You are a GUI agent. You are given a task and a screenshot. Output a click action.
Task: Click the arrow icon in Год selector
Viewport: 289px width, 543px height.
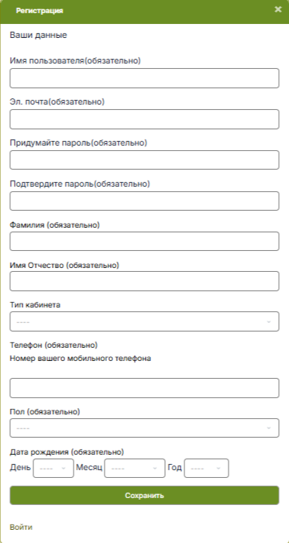pos(218,469)
